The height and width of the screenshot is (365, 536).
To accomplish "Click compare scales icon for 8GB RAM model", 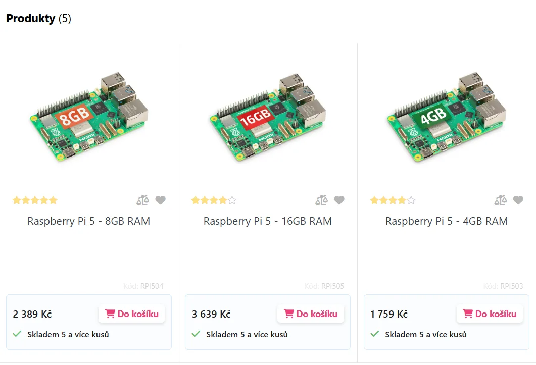I will pyautogui.click(x=143, y=200).
